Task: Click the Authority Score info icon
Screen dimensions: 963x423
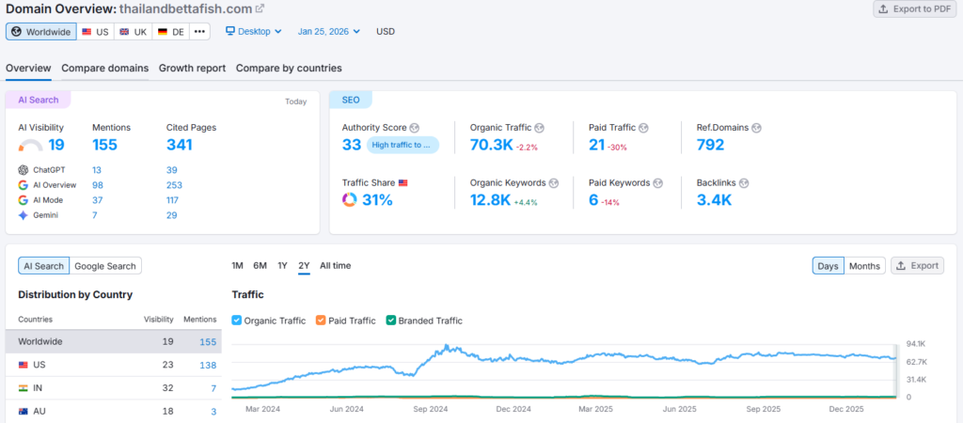Action: (415, 128)
